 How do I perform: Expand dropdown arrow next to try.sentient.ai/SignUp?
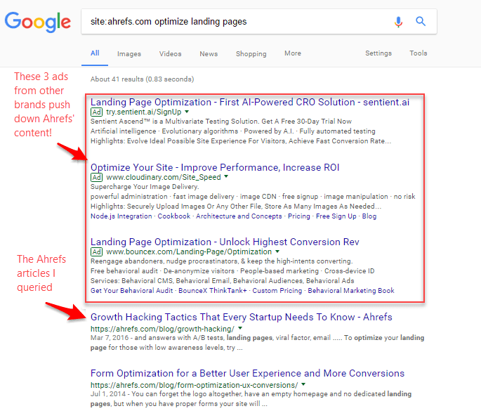pyautogui.click(x=187, y=112)
